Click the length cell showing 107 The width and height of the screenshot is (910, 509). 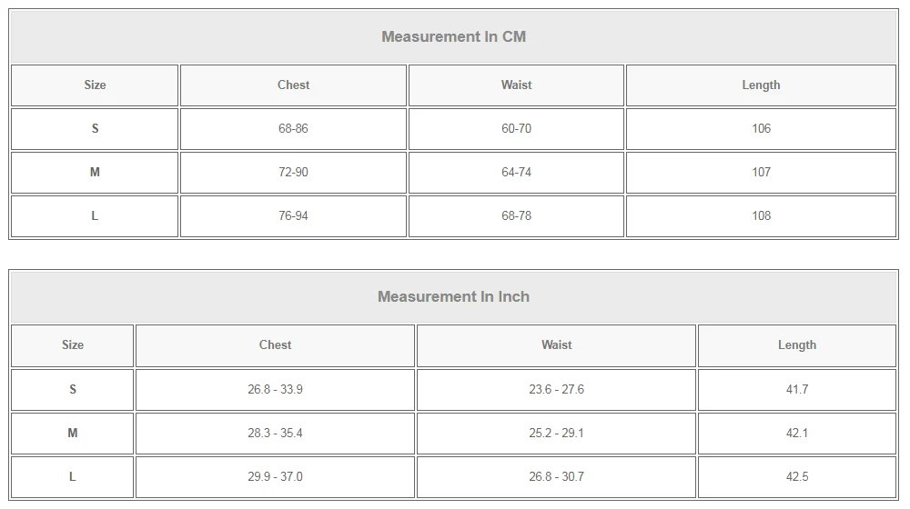(x=761, y=173)
